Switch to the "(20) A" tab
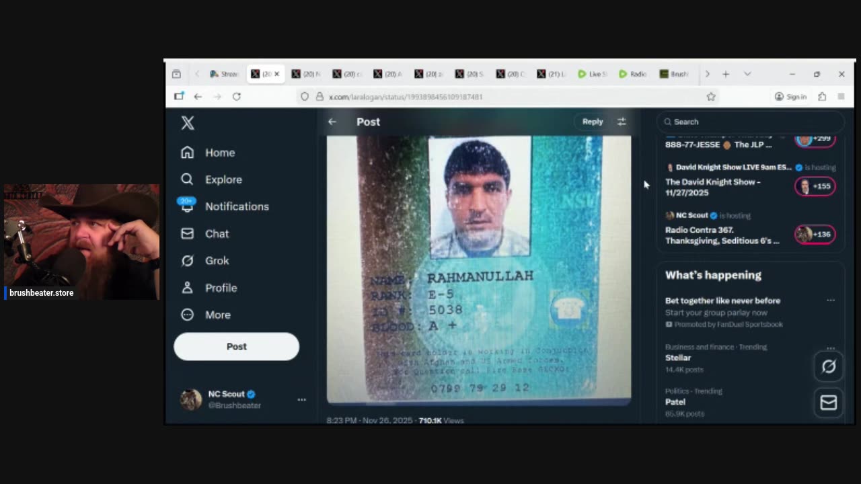 coord(387,74)
